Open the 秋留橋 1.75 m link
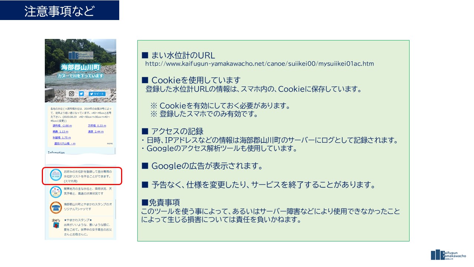474x267 pixels. click(x=61, y=138)
